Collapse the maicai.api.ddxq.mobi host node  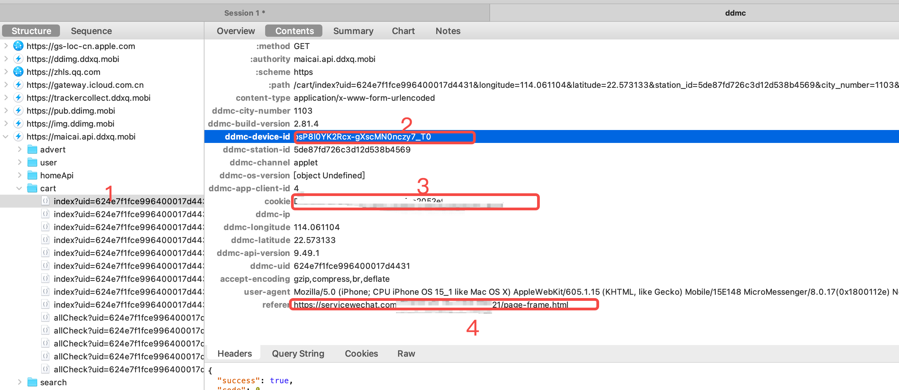(5, 136)
